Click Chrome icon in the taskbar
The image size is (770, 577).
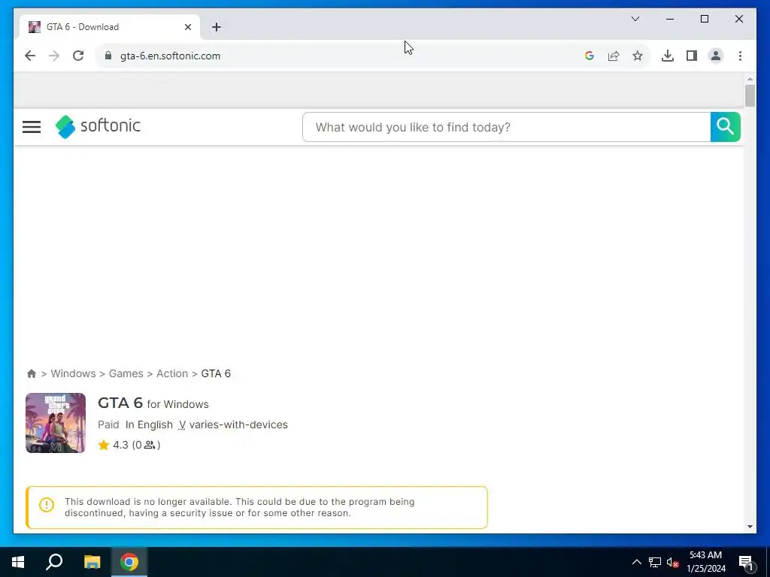[129, 562]
